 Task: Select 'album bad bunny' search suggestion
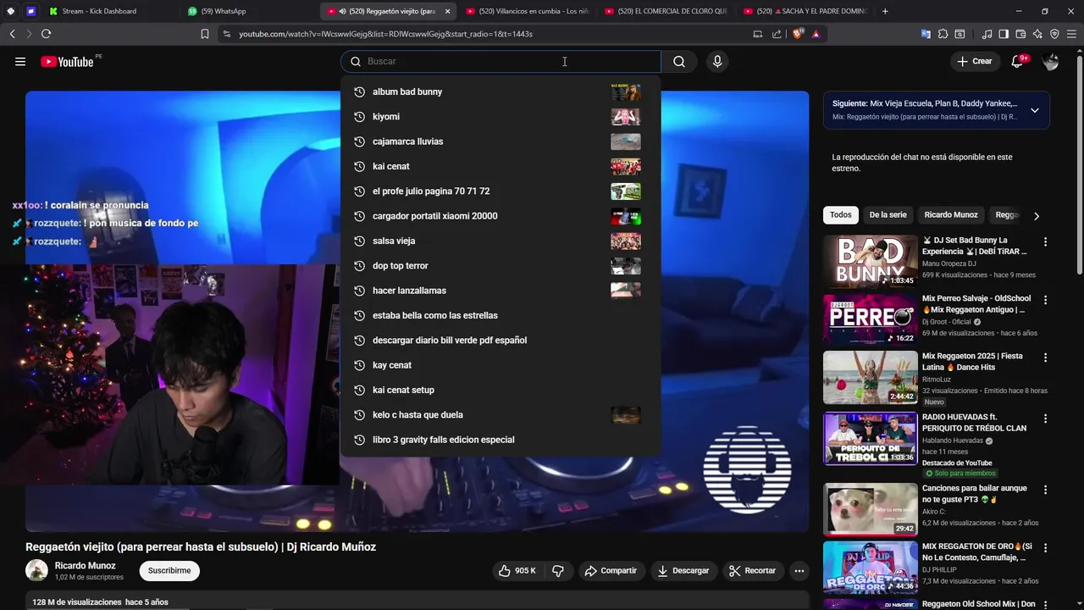[501, 91]
